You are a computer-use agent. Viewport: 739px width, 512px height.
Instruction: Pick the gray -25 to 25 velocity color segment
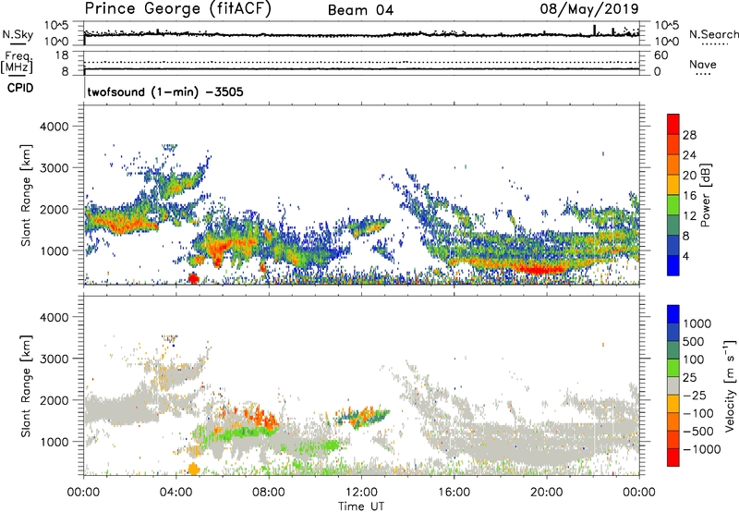[673, 385]
